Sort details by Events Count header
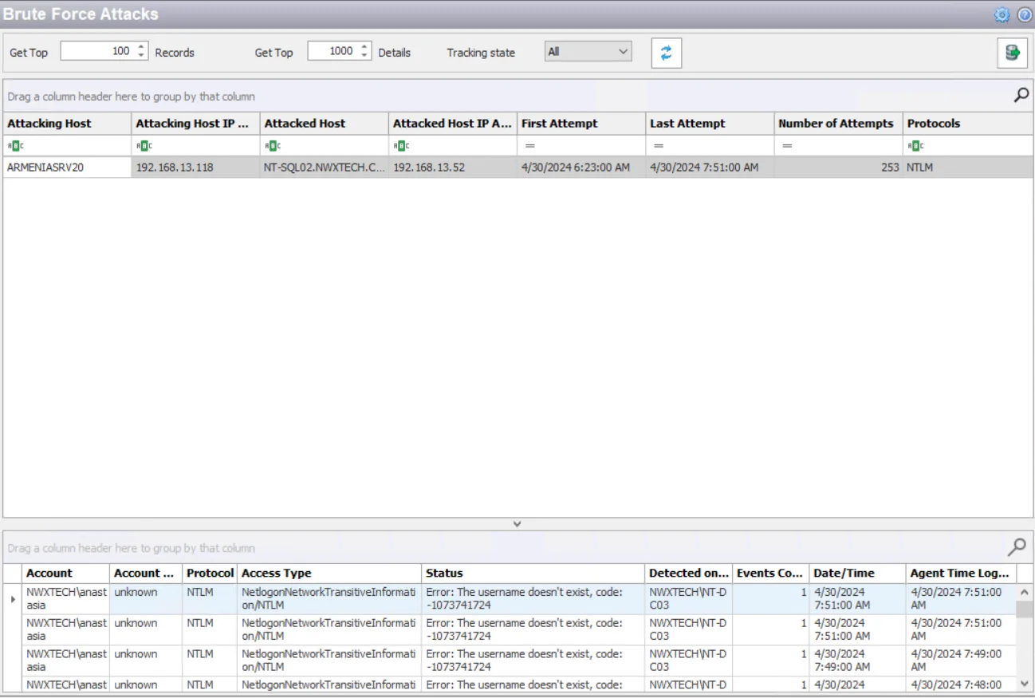Screen dimensions: 1035x698 (x=771, y=573)
